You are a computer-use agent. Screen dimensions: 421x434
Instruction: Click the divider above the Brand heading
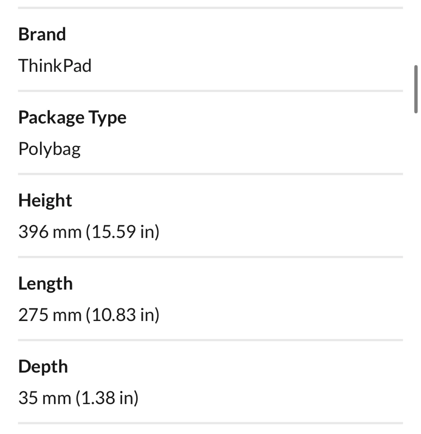coord(210,8)
